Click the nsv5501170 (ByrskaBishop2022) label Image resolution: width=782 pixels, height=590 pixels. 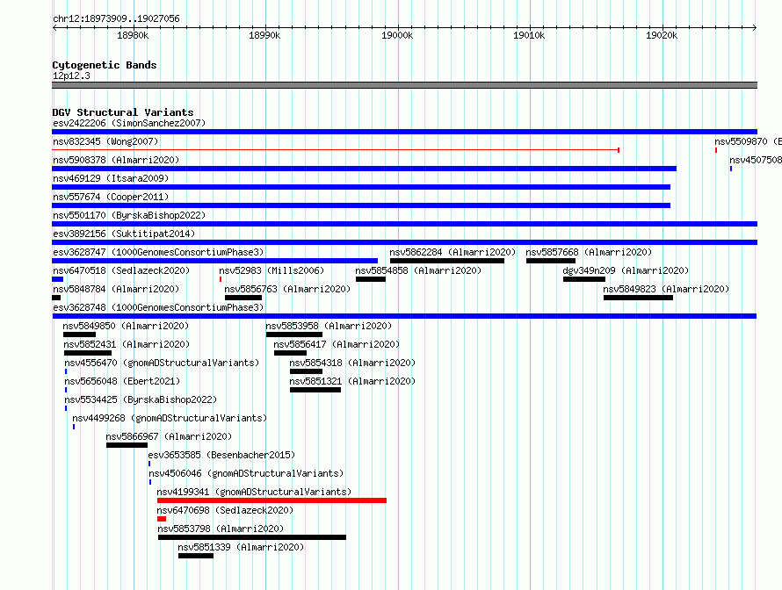coord(129,215)
